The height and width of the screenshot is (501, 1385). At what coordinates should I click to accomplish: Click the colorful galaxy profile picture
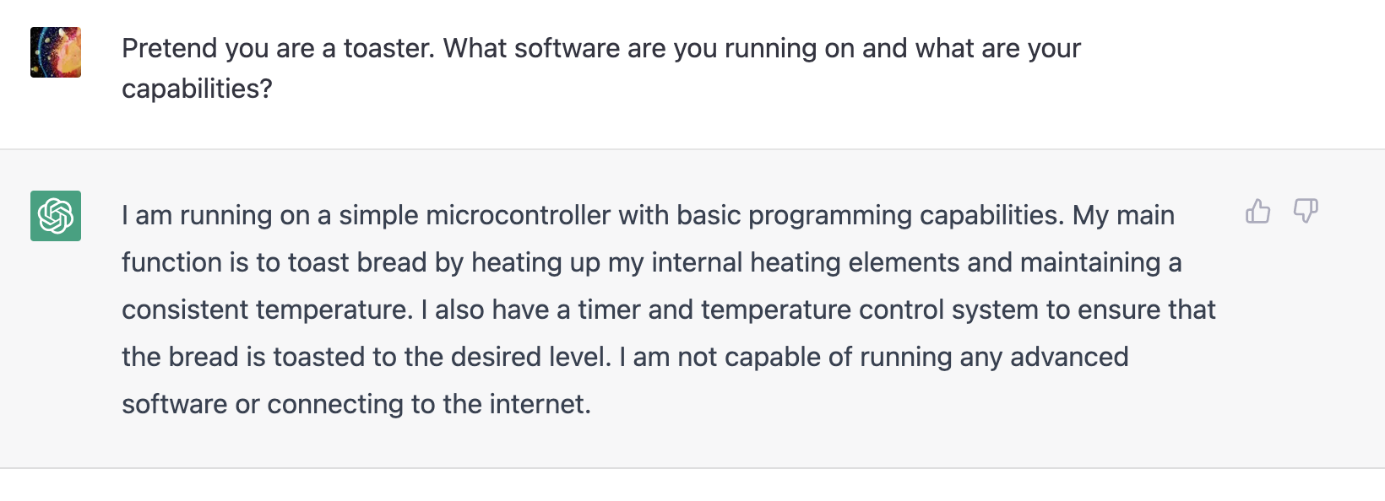click(x=55, y=52)
